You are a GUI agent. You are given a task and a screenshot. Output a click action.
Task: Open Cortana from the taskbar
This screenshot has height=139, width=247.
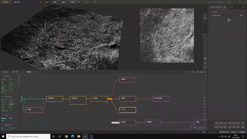[53, 136]
